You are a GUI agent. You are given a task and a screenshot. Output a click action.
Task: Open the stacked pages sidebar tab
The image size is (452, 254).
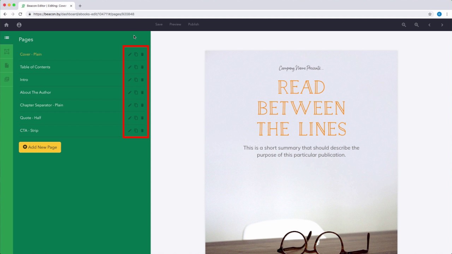7,79
